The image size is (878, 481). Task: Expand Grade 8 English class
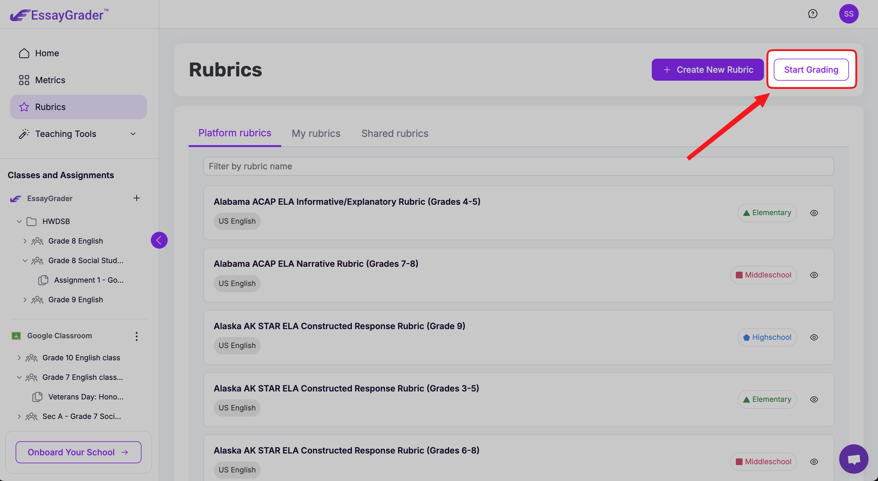click(25, 241)
